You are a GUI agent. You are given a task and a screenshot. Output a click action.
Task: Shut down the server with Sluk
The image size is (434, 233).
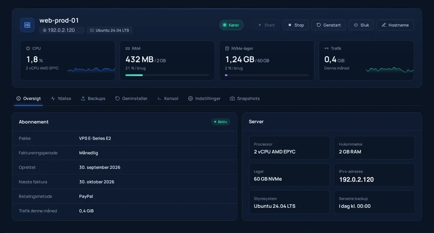tap(361, 25)
